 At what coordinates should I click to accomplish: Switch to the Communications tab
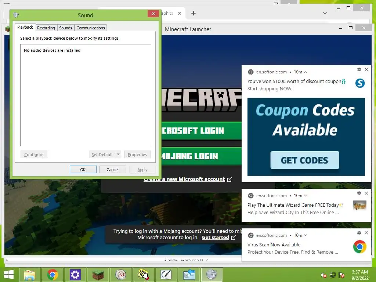tap(91, 28)
